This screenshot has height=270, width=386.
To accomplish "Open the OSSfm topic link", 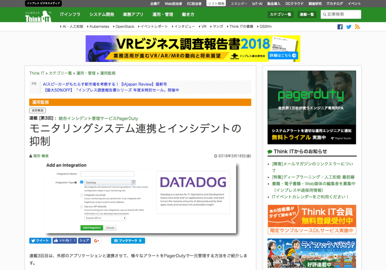I will pos(265,27).
